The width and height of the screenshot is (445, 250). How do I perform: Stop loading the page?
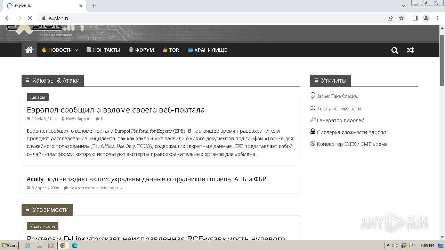pyautogui.click(x=30, y=18)
